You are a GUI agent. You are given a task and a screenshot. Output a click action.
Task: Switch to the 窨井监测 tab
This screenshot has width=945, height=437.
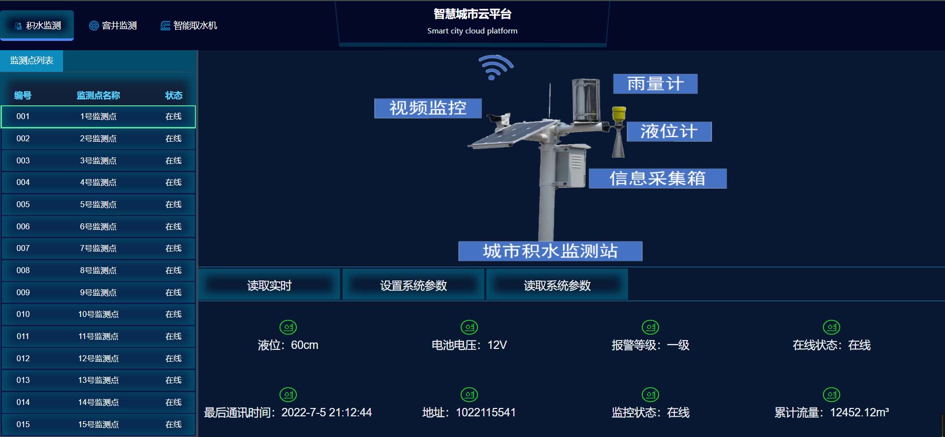point(113,26)
